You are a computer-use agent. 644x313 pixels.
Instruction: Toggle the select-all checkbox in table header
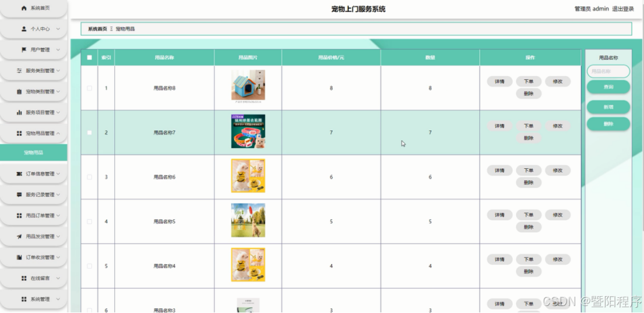pyautogui.click(x=90, y=58)
